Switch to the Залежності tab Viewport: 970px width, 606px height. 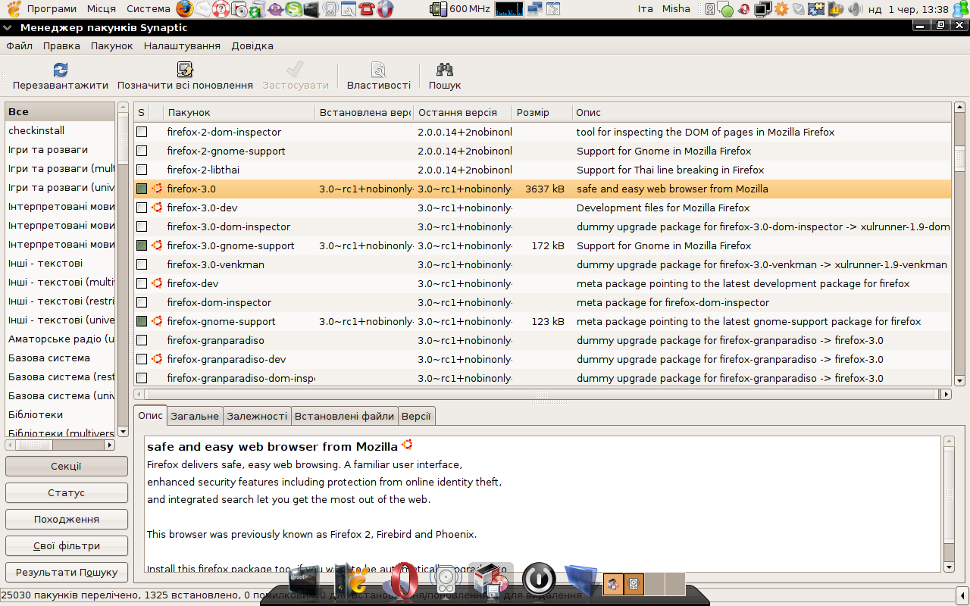click(x=257, y=416)
